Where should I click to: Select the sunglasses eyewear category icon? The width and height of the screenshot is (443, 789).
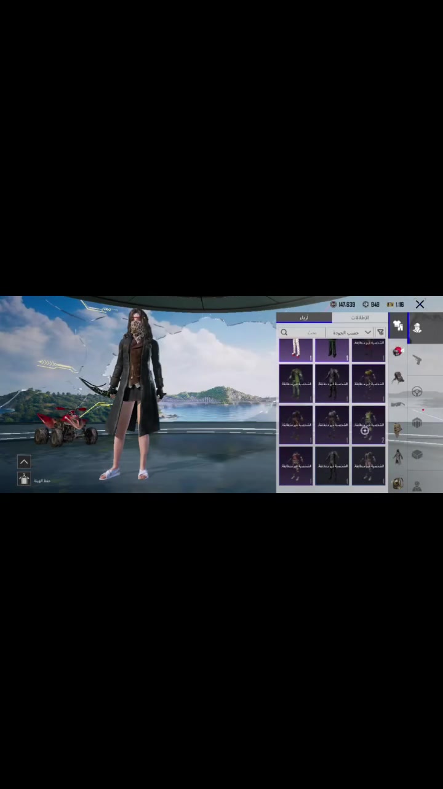pyautogui.click(x=398, y=404)
